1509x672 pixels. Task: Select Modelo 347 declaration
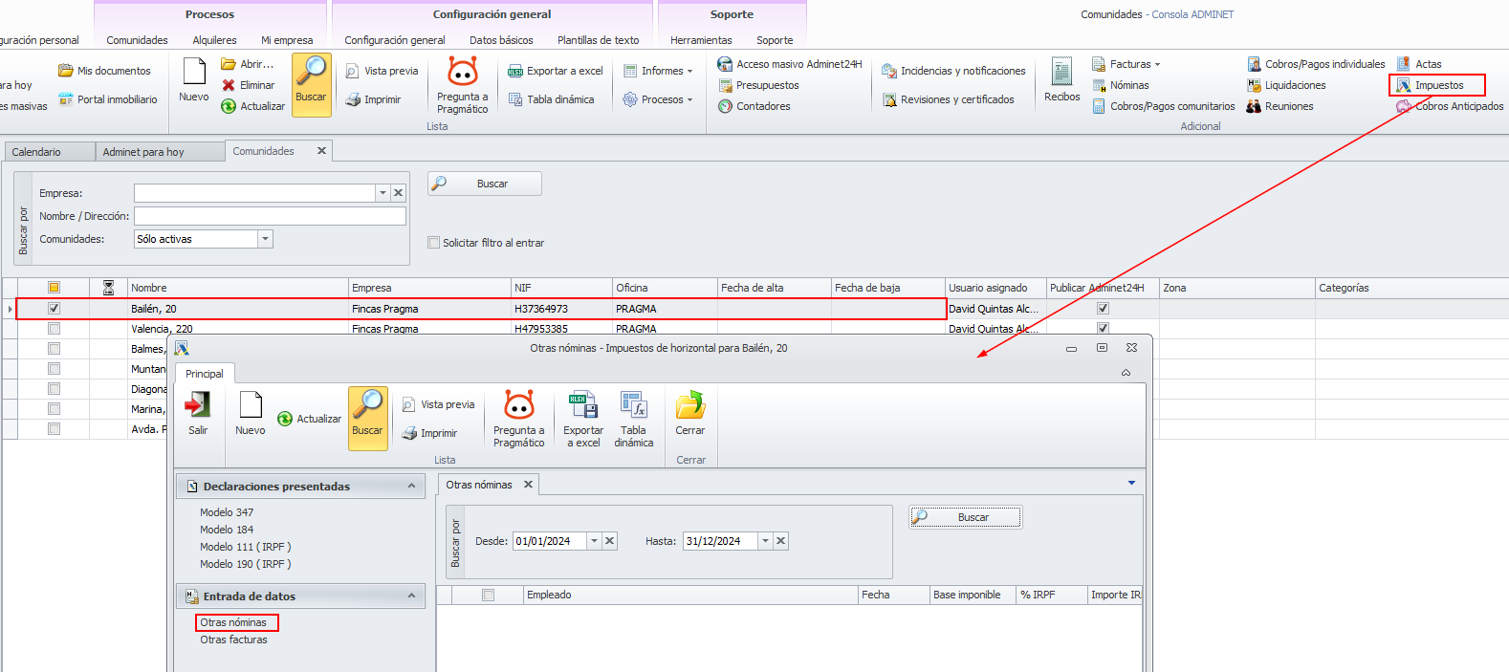[227, 512]
